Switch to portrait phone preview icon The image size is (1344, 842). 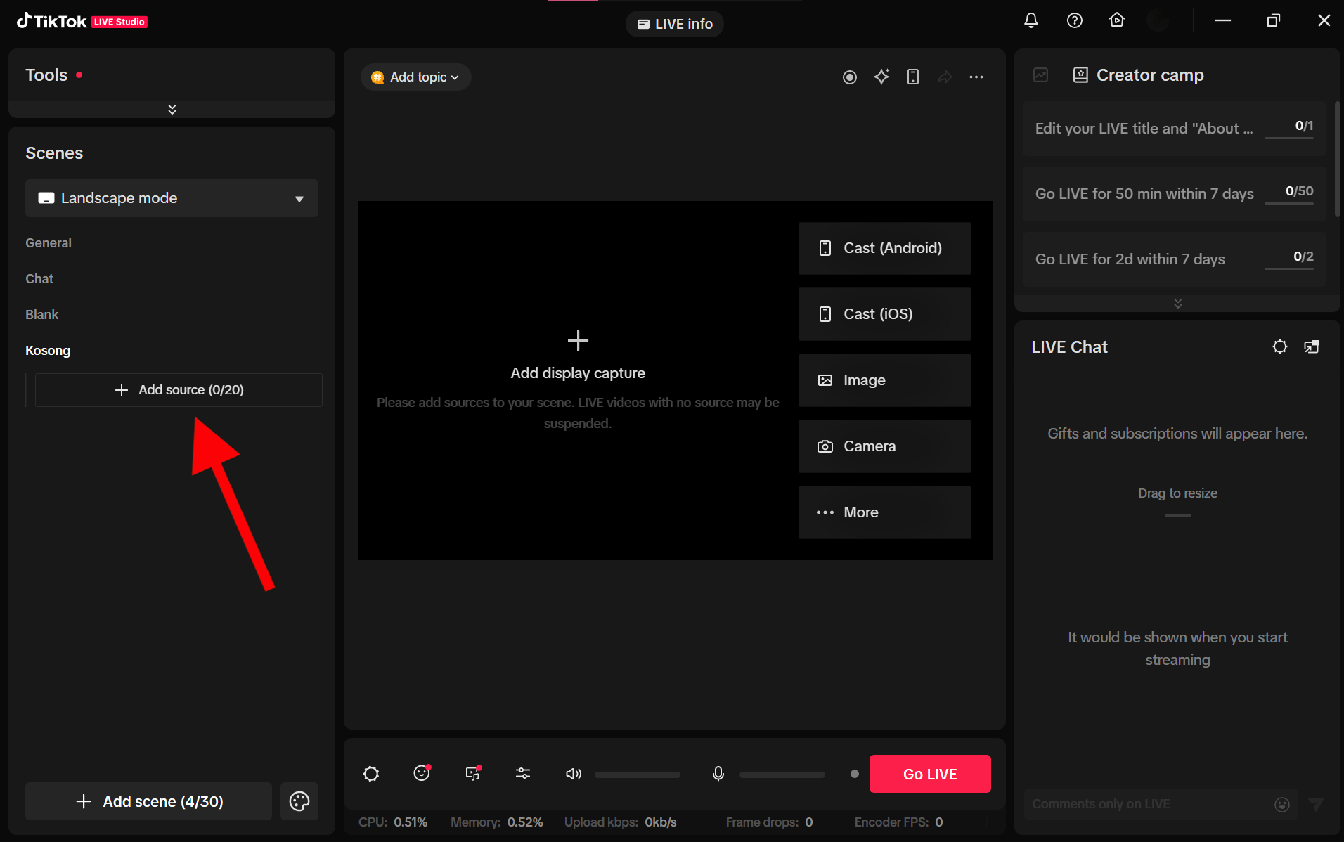pos(913,77)
